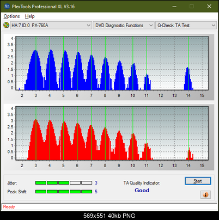Open the Options menu
Viewport: 219px width, 220px height.
pyautogui.click(x=11, y=16)
